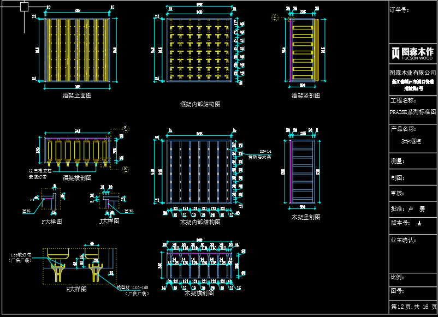Click the 第12页,共16页 page number text
This screenshot has height=317, width=438.
413,307
